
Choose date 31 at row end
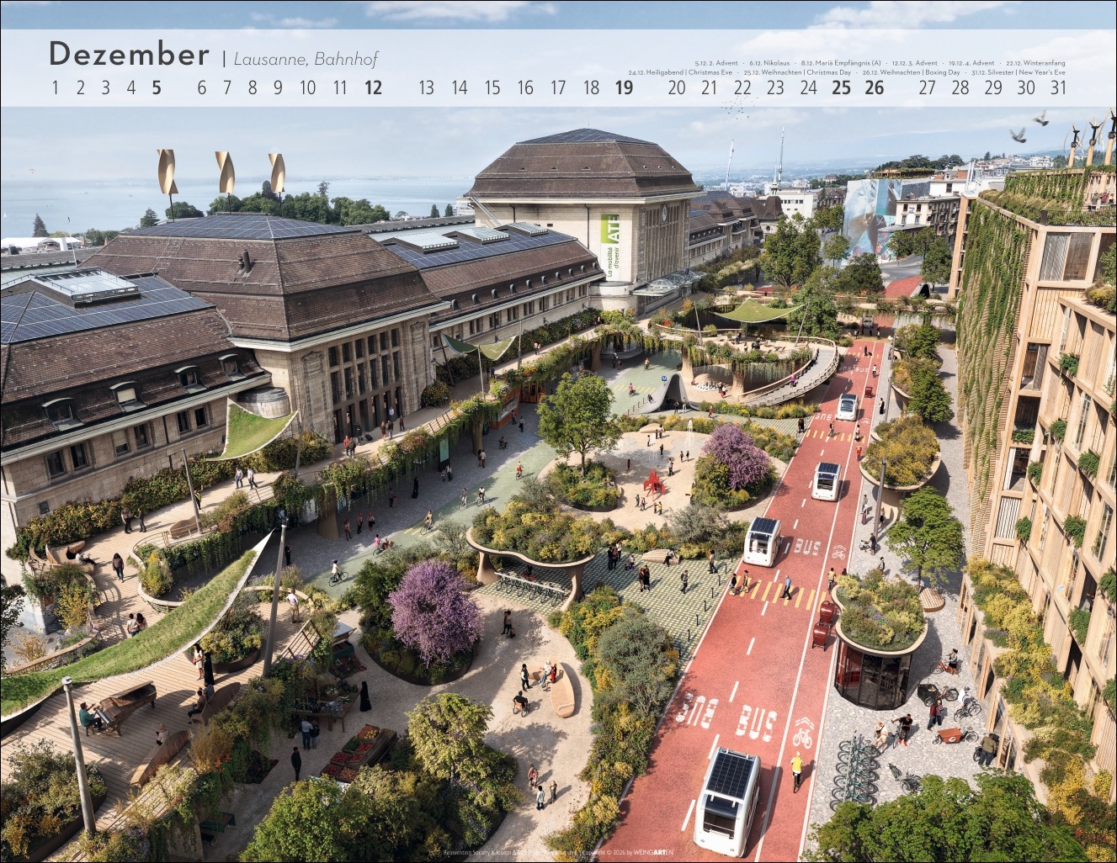[1058, 87]
